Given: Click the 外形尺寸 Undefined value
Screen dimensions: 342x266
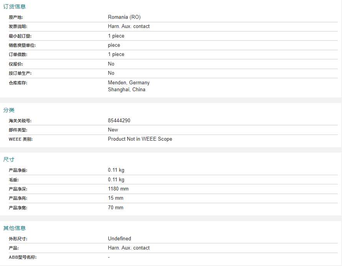Looking at the screenshot, I should pyautogui.click(x=119, y=239).
